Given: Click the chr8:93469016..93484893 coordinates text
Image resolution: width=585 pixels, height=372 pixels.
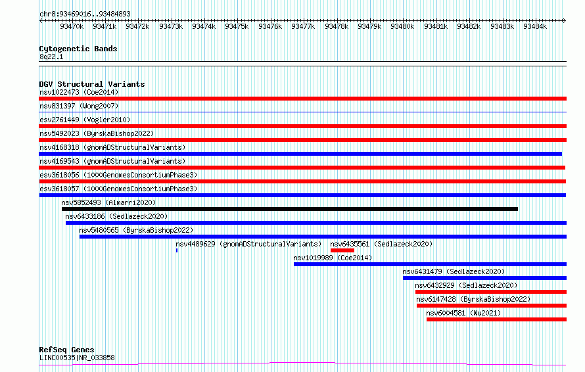Looking at the screenshot, I should (85, 14).
